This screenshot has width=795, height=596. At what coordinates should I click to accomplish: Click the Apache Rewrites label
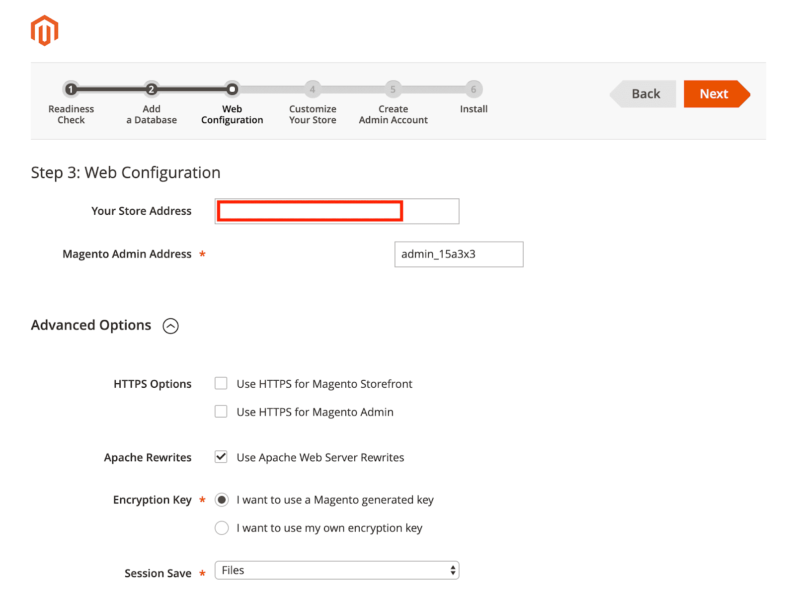pos(148,457)
